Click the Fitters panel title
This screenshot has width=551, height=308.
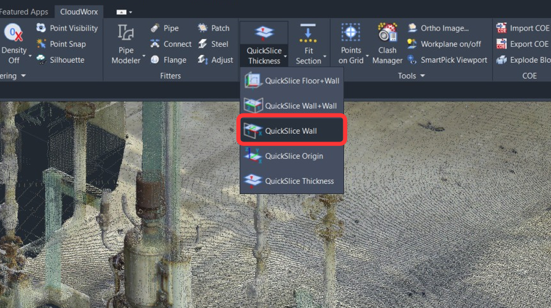[170, 76]
